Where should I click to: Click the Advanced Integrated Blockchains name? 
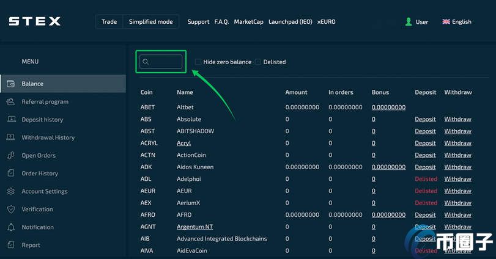point(222,239)
